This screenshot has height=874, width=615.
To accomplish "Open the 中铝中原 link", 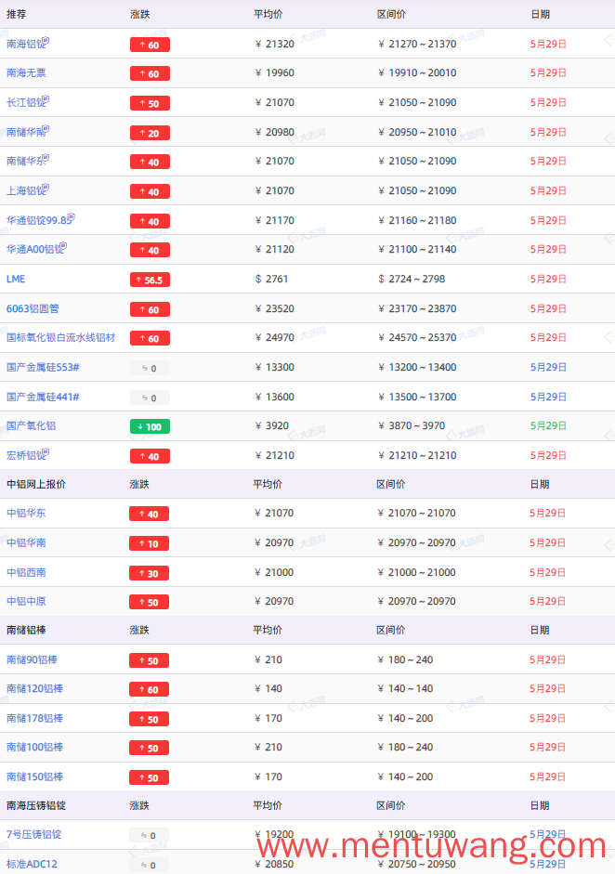I will click(x=26, y=602).
